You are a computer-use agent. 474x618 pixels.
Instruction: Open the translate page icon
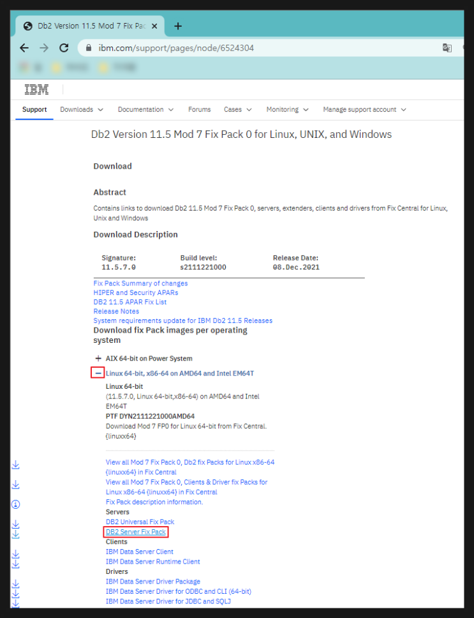pyautogui.click(x=447, y=48)
